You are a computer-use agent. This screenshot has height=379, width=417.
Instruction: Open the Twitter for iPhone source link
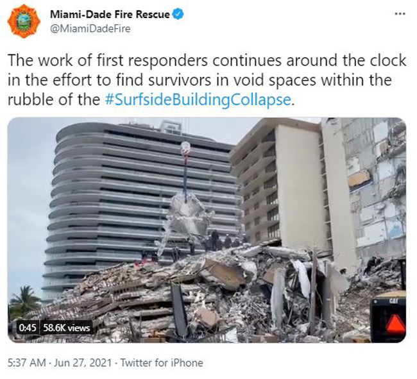click(162, 363)
